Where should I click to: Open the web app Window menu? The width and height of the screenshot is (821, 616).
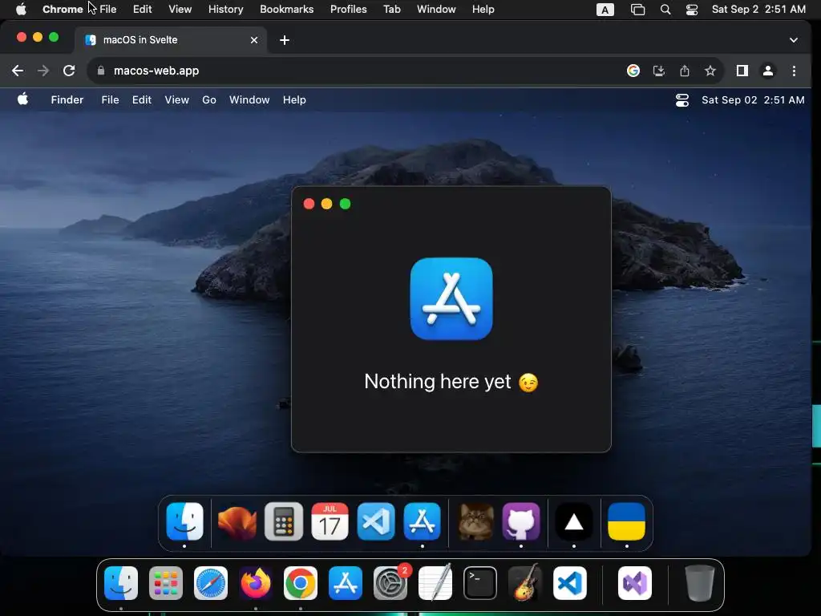249,100
